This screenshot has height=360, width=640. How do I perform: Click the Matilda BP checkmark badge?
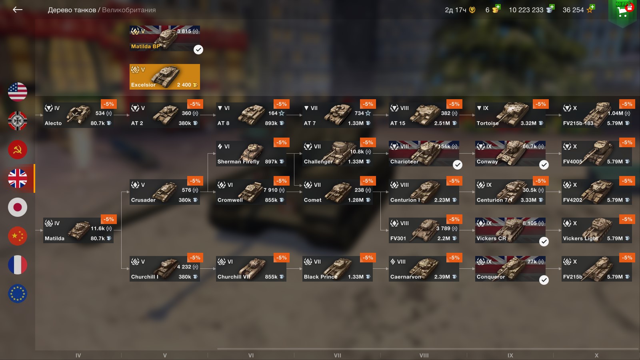tap(198, 50)
